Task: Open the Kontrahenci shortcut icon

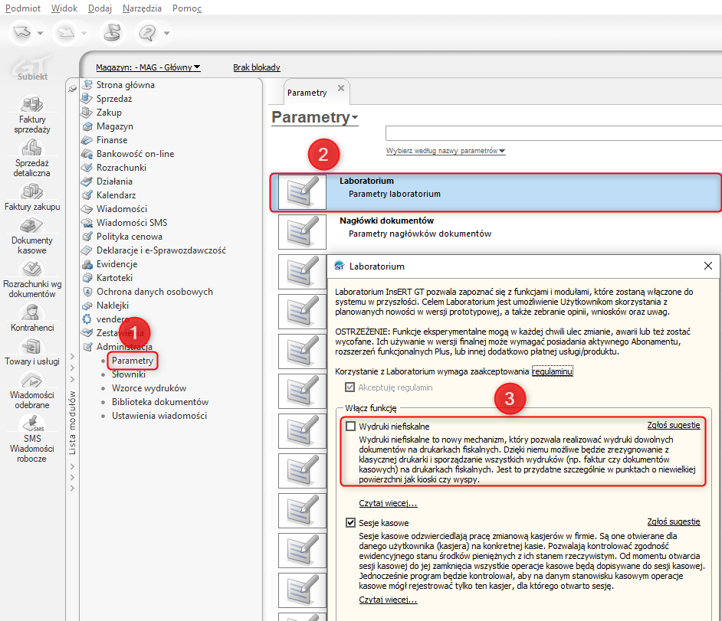Action: click(31, 313)
